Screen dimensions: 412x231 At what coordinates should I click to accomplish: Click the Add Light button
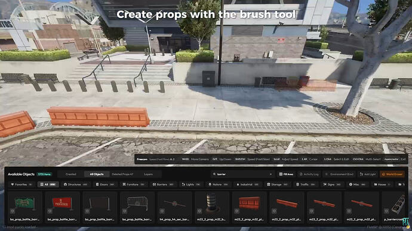pos(368,174)
